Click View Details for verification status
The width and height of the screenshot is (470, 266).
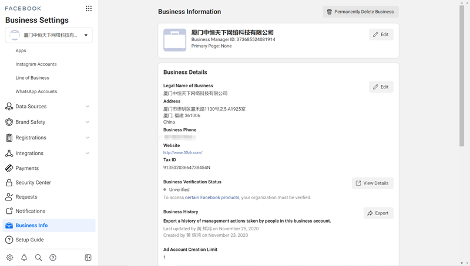coord(372,183)
